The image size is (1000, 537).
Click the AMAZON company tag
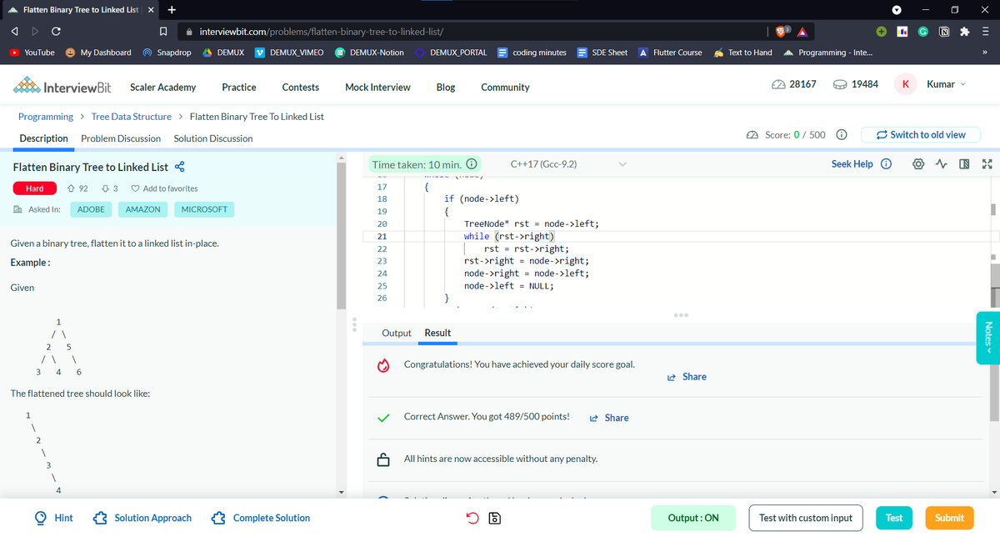pyautogui.click(x=143, y=209)
